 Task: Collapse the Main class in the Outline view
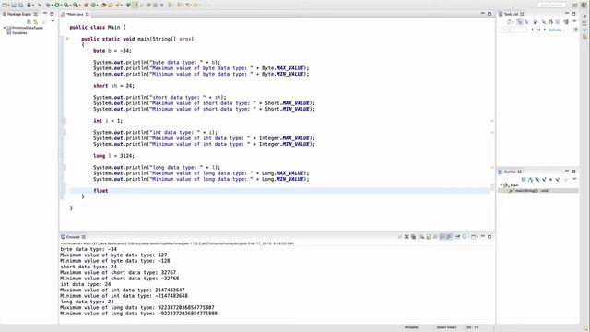(x=501, y=185)
